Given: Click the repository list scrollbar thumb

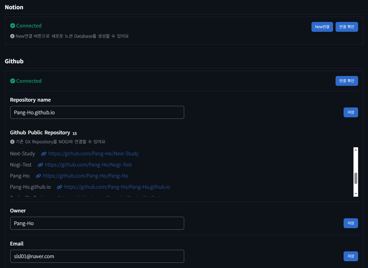Looking at the screenshot, I should point(356,178).
